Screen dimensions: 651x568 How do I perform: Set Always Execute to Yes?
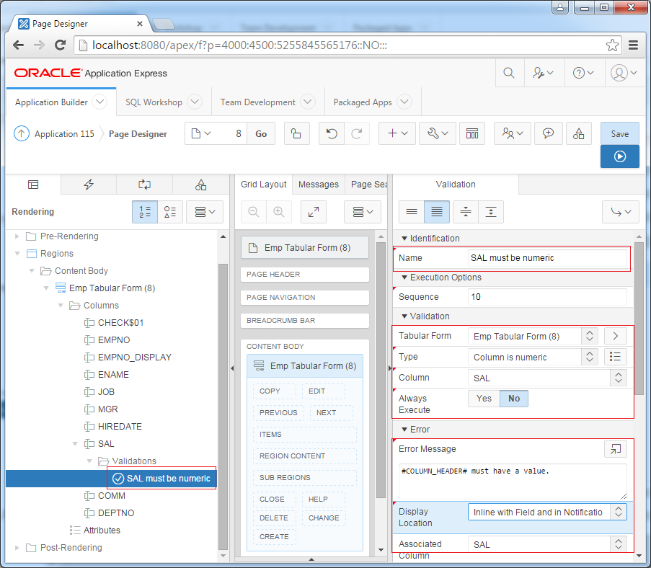(x=484, y=399)
